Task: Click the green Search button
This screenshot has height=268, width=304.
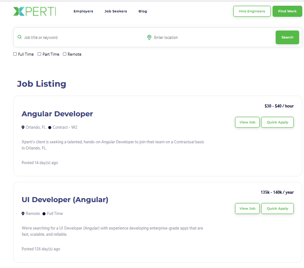Action: pos(287,37)
